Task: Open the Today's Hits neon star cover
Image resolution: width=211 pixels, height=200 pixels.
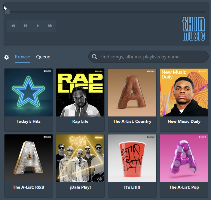Action: [29, 93]
